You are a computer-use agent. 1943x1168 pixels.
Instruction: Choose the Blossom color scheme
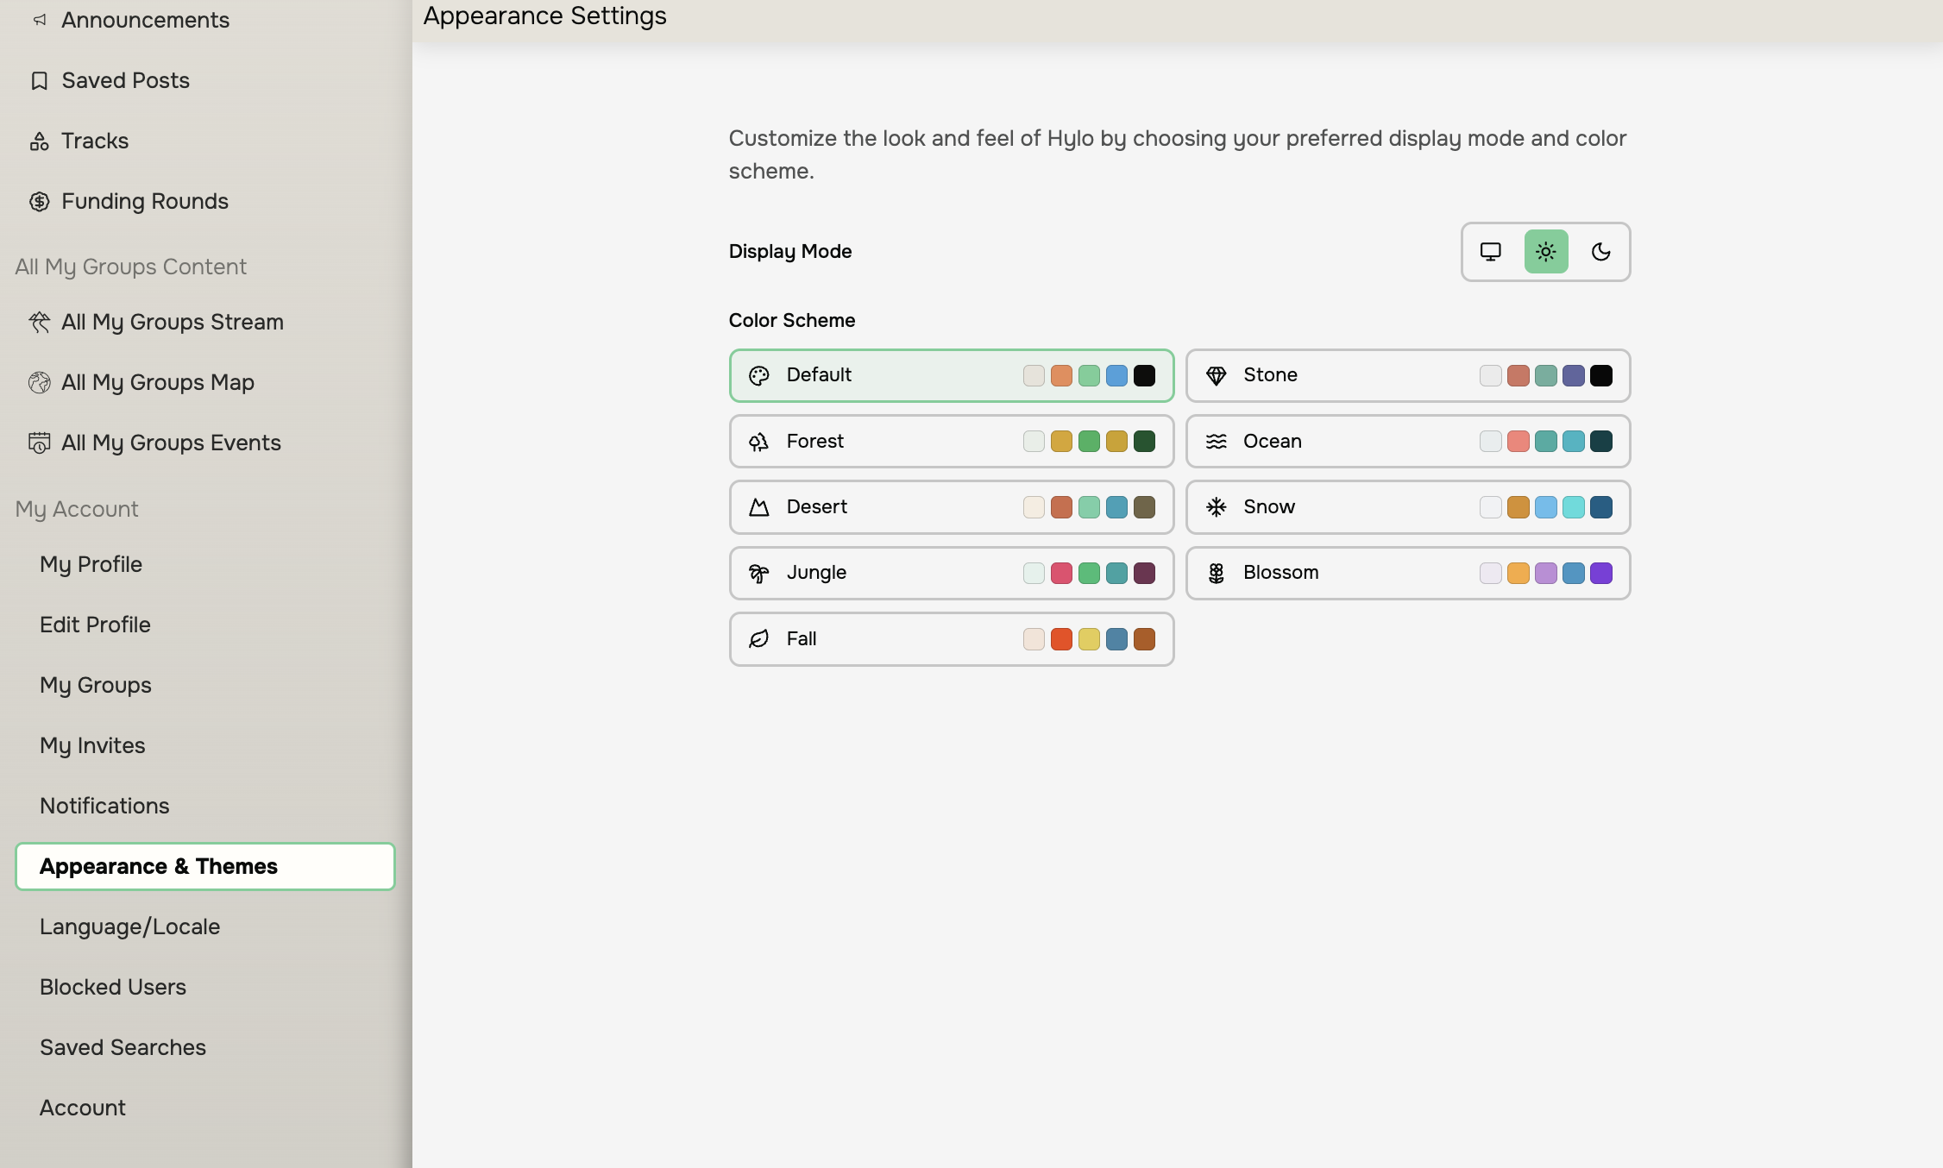(x=1407, y=573)
